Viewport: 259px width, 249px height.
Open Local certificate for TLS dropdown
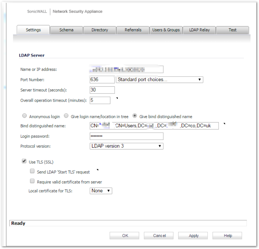point(101,191)
